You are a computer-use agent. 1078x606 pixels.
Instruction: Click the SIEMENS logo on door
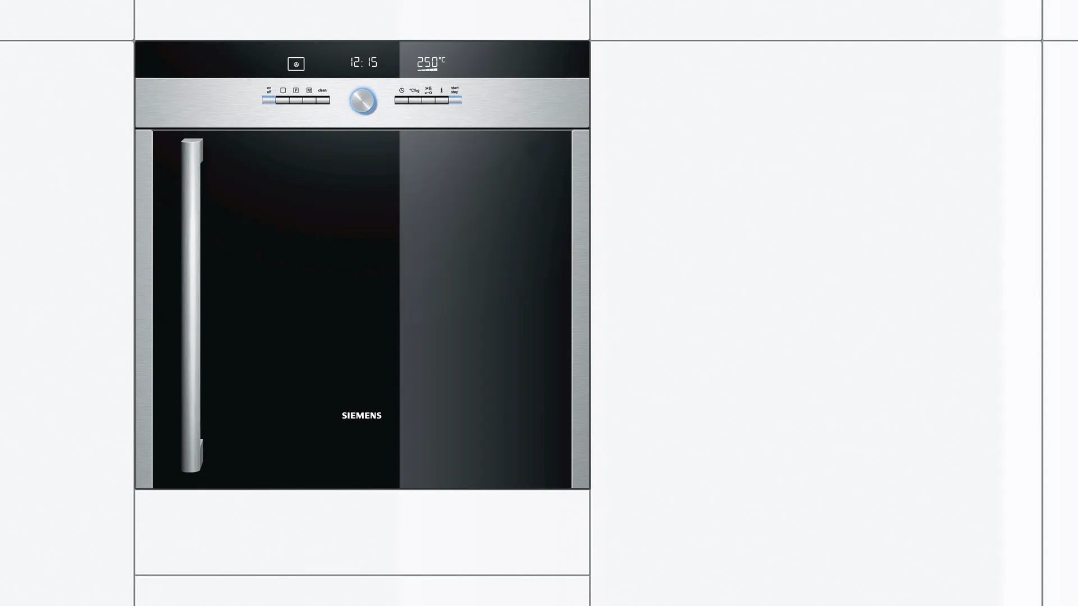coord(362,416)
